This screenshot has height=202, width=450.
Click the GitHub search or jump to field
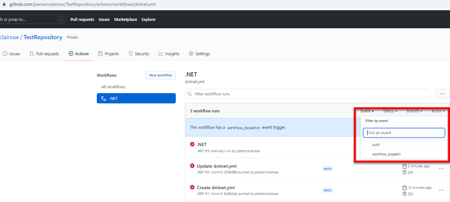click(32, 19)
